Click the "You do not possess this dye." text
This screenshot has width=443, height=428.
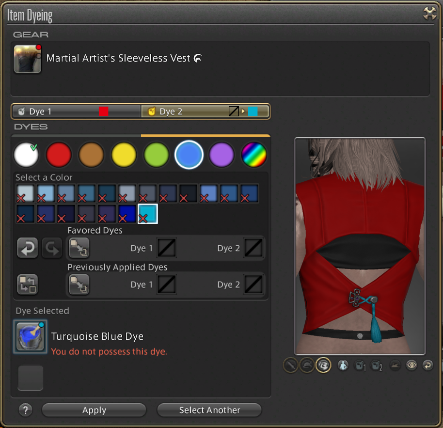tap(109, 351)
